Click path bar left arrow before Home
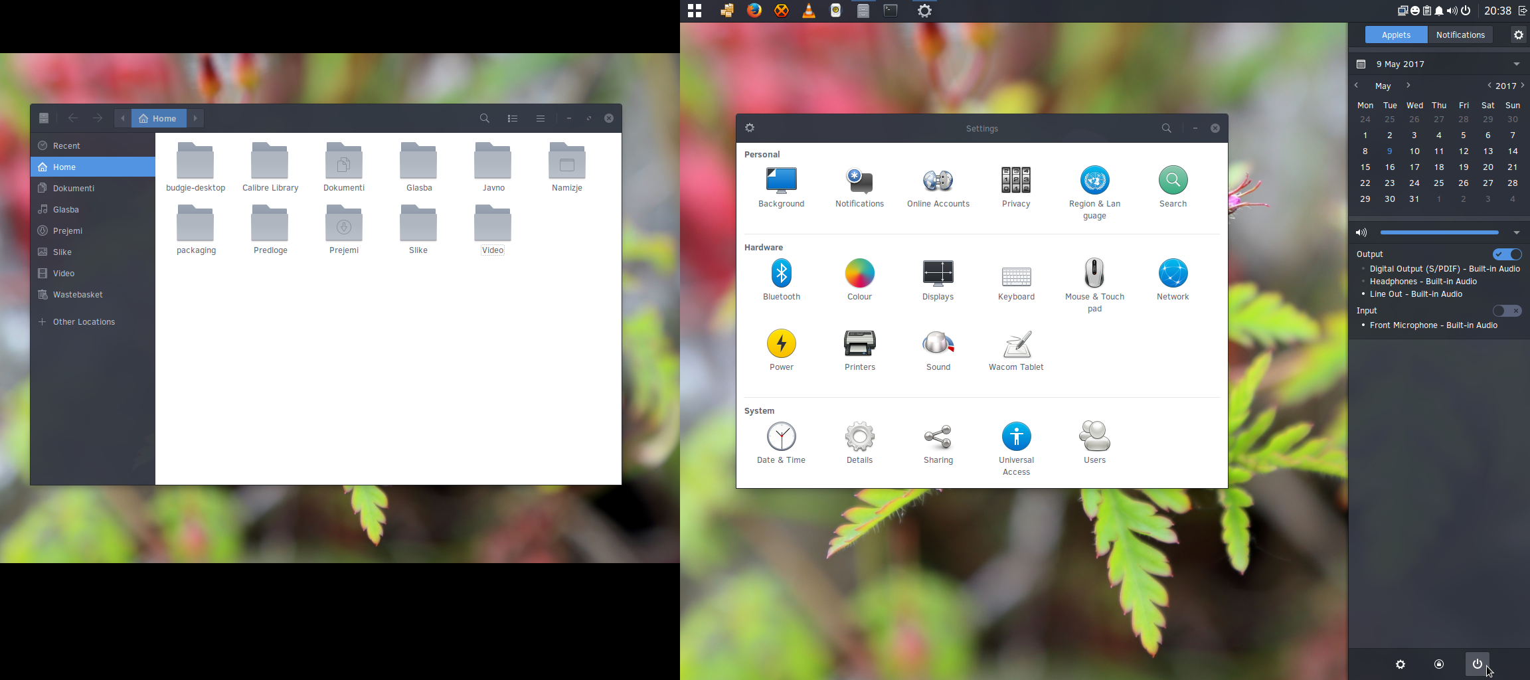1530x680 pixels. coord(123,118)
